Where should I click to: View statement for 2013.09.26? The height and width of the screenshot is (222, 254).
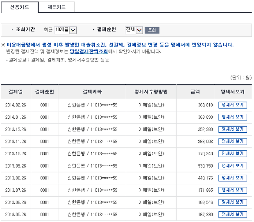[x=232, y=166]
